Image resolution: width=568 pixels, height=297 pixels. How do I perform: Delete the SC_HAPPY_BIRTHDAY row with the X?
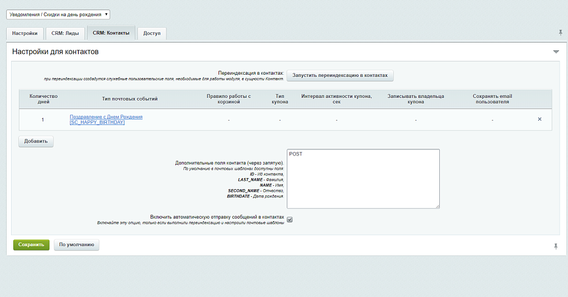tap(540, 119)
